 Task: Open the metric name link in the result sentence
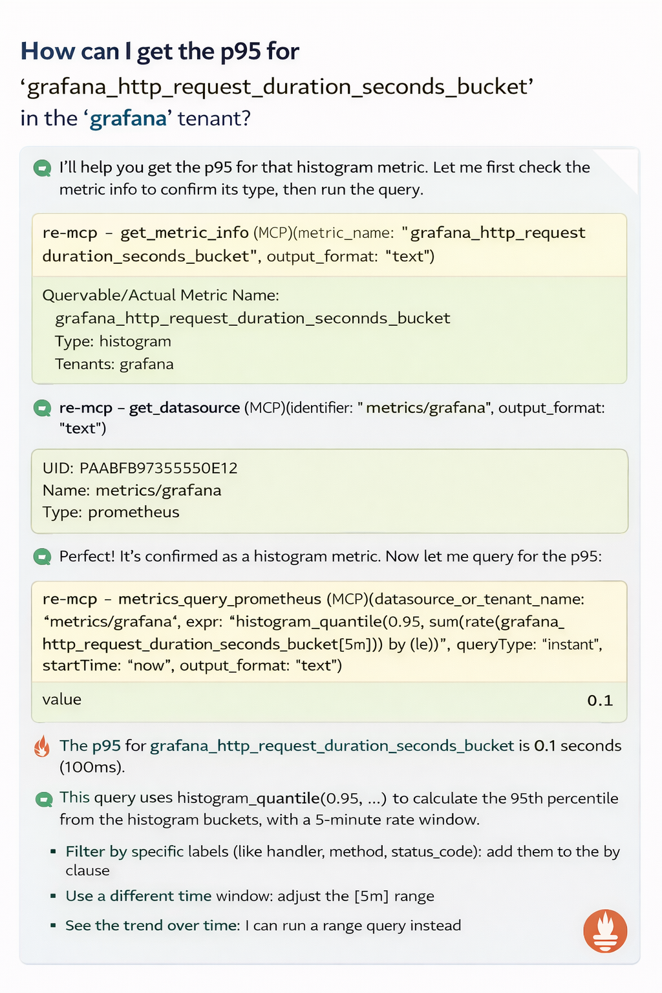(x=332, y=746)
